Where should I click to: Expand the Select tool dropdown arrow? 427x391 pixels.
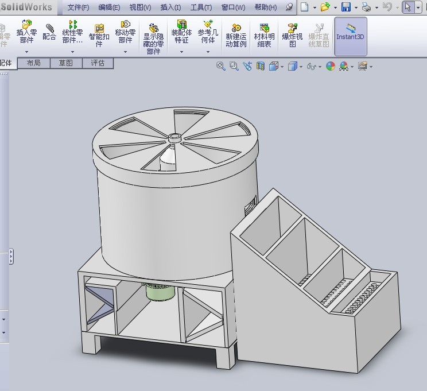tap(418, 7)
